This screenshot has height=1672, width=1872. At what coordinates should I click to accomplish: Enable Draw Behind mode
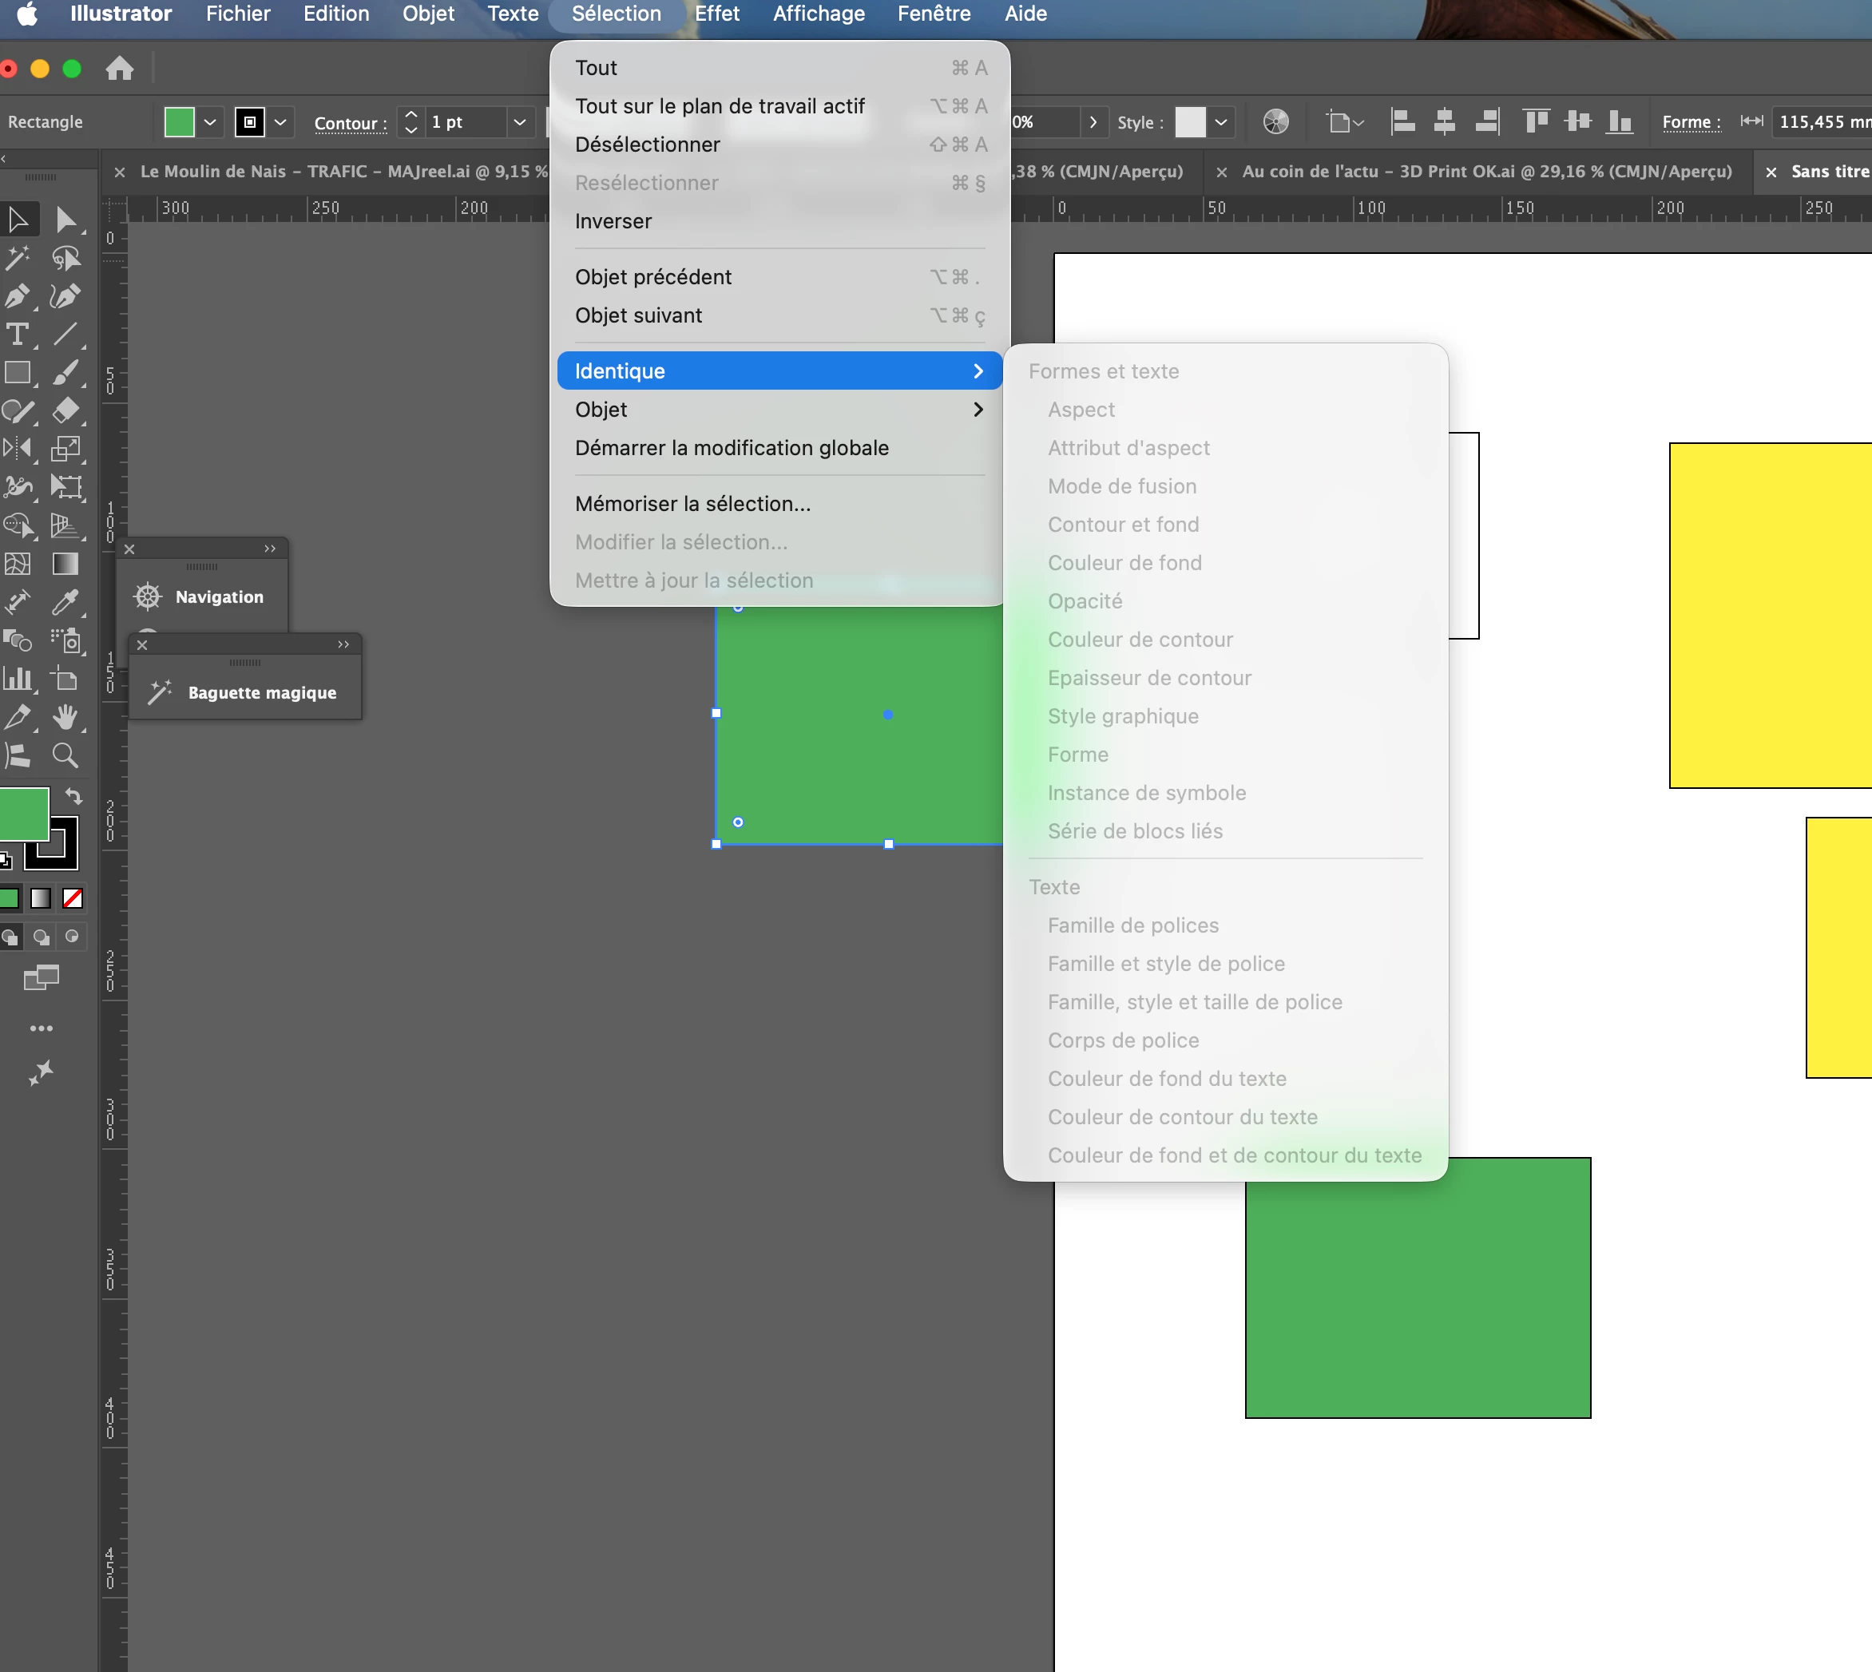[41, 937]
